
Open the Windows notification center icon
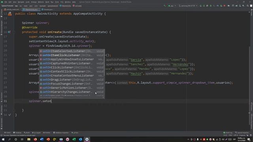coord(249,139)
